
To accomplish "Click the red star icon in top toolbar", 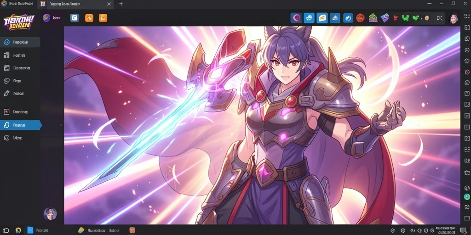I will point(395,18).
